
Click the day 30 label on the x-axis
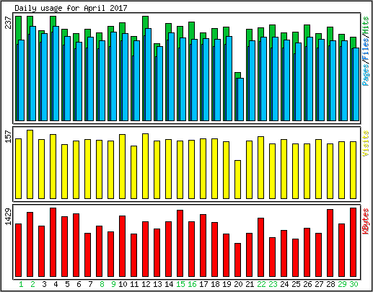354,284
